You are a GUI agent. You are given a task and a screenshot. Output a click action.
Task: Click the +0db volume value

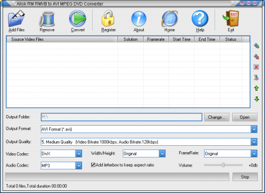coord(253,165)
